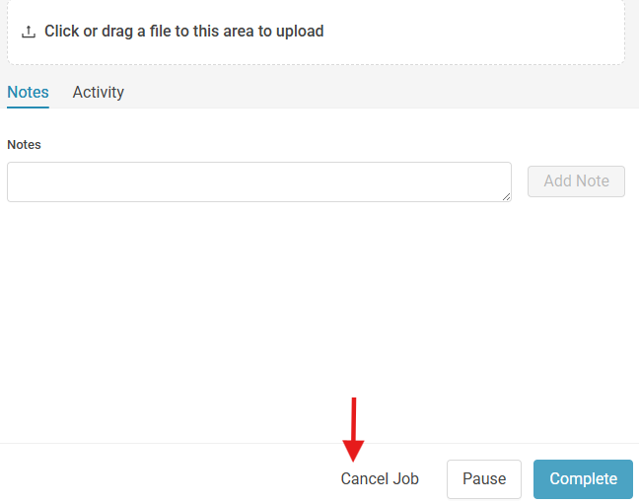Focus the Notes text area
This screenshot has height=504, width=639.
click(259, 181)
